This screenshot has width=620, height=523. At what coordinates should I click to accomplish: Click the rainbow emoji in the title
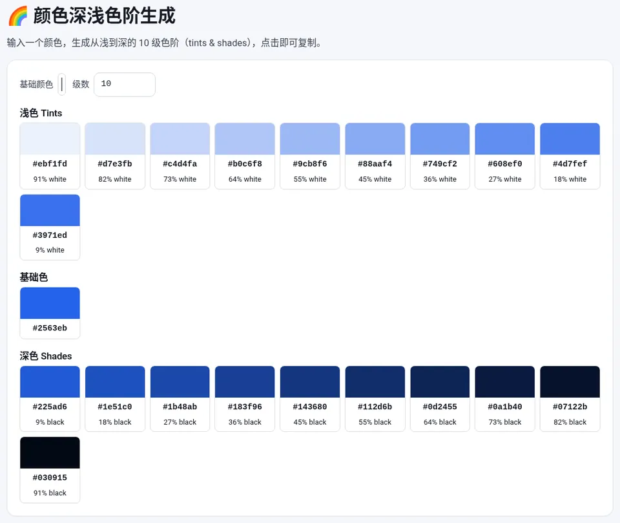(18, 16)
